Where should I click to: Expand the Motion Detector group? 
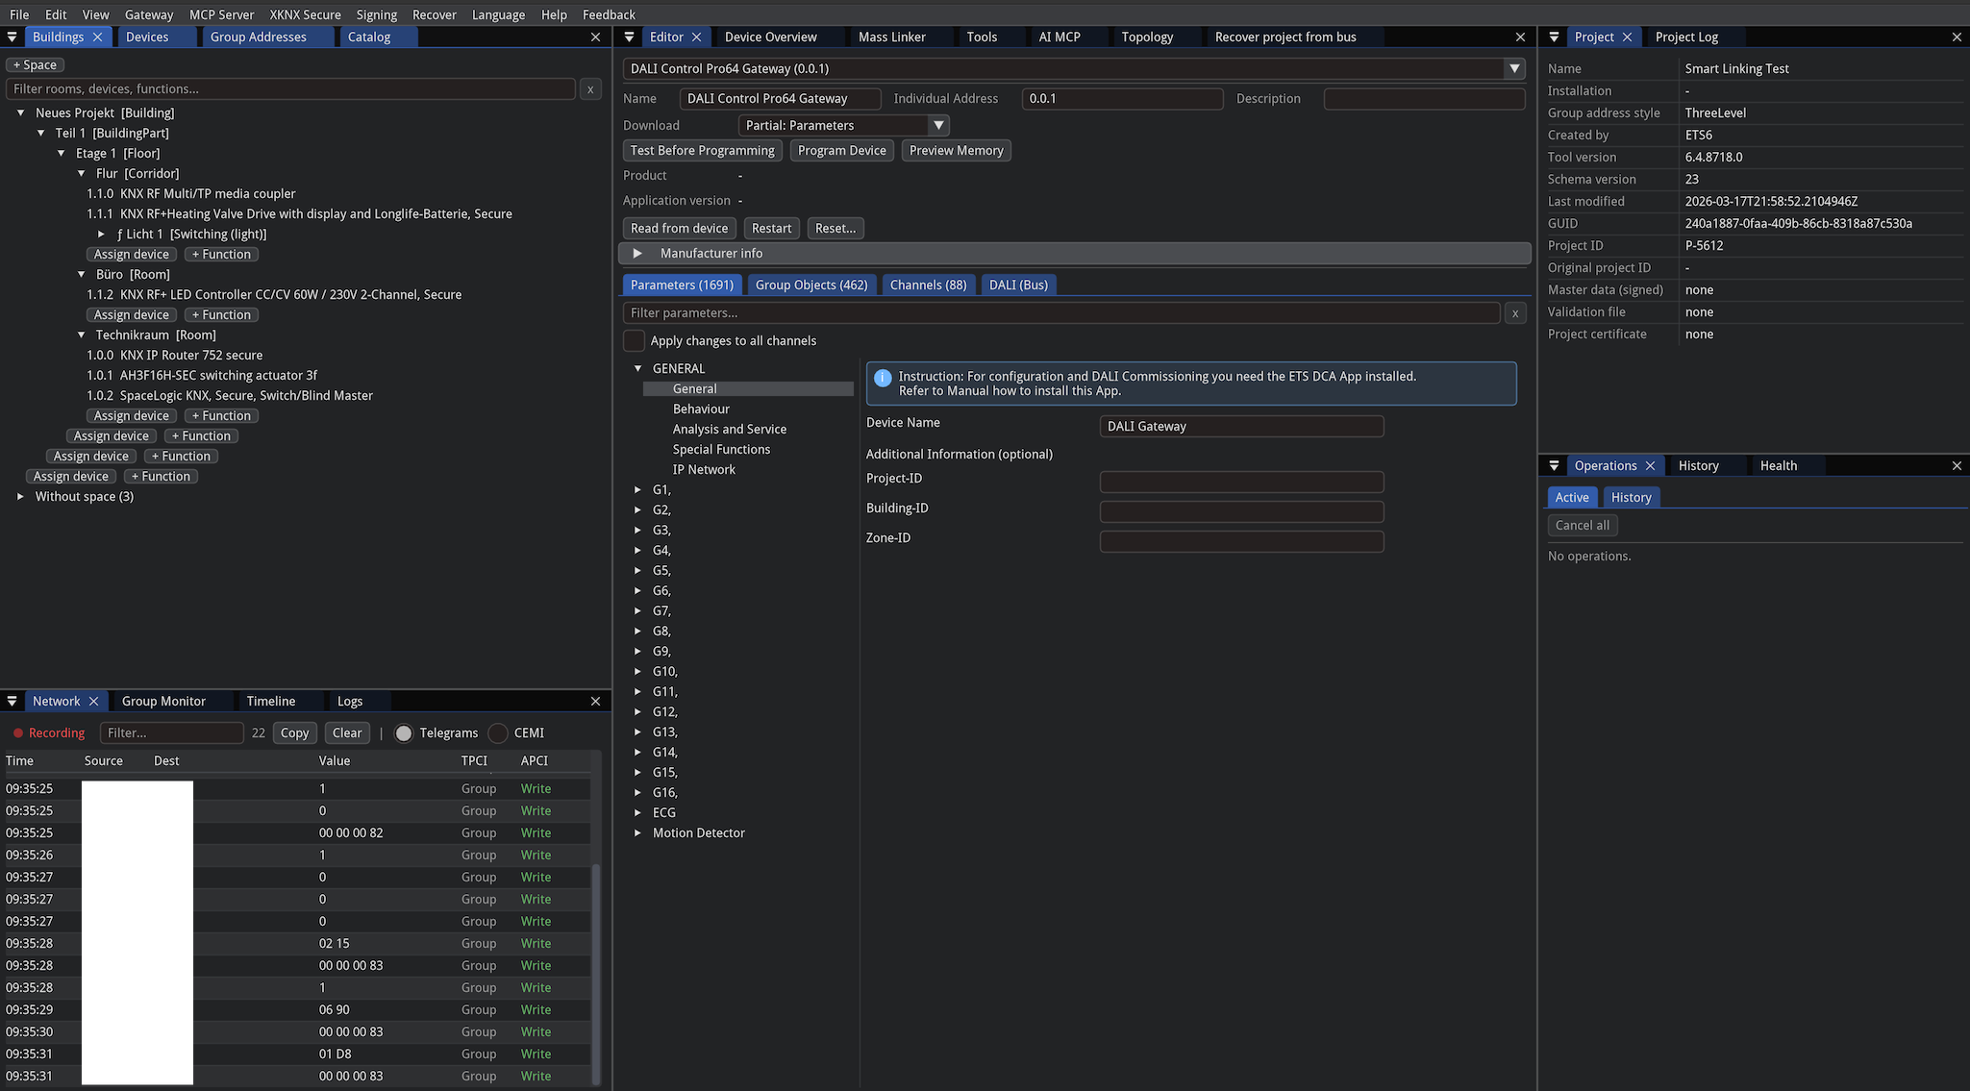click(637, 832)
